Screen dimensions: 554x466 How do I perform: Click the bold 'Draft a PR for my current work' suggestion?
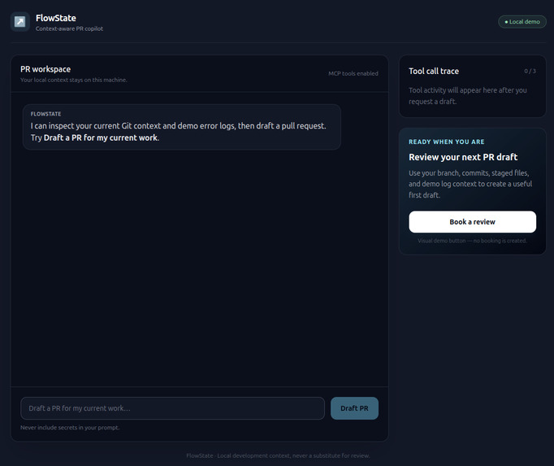pyautogui.click(x=101, y=137)
